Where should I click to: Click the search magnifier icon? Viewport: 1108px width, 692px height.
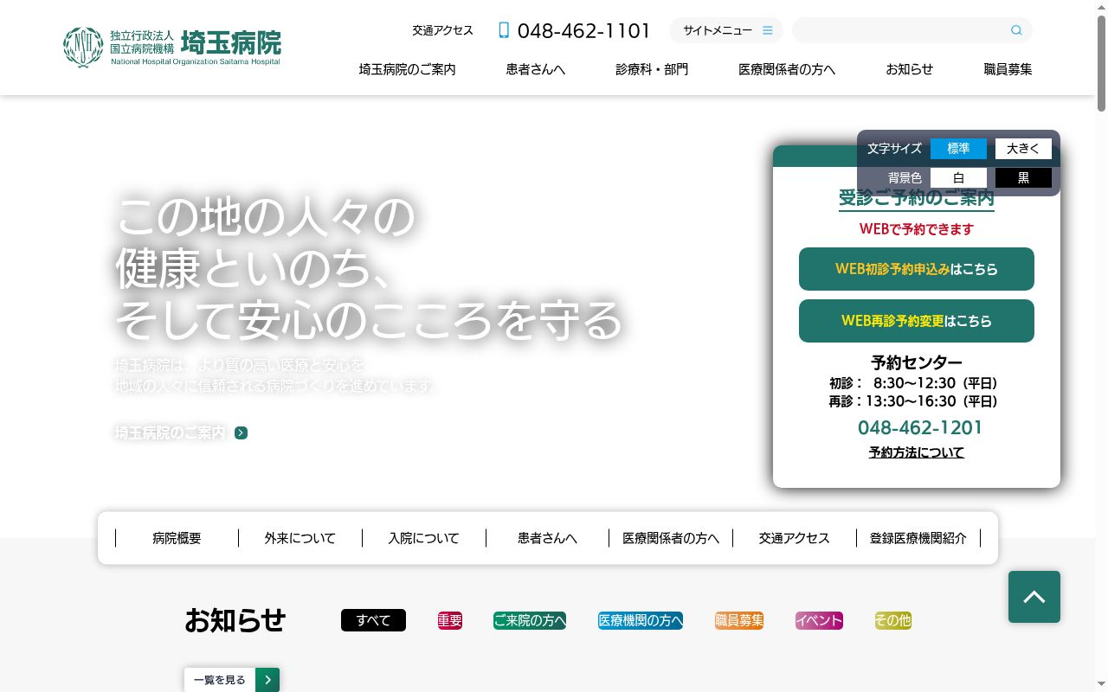(1016, 30)
